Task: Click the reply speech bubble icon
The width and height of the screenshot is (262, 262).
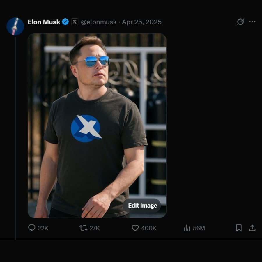Action: (x=32, y=228)
